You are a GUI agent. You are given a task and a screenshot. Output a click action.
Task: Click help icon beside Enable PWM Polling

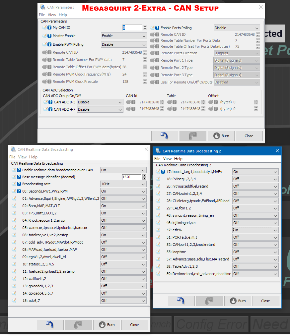49,44
